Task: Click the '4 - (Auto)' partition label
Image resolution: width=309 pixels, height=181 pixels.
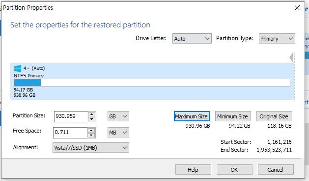Action: (x=34, y=68)
